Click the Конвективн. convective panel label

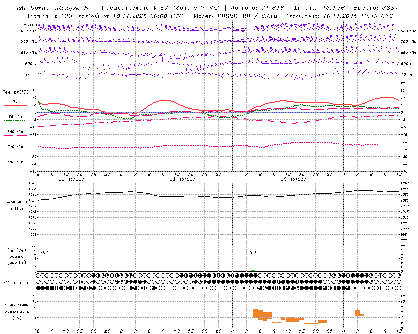17,305
